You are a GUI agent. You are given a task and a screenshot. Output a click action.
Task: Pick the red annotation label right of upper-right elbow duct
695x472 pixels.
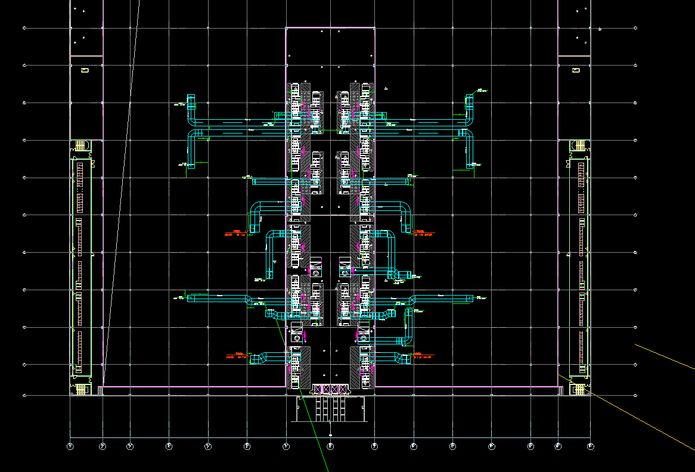pyautogui.click(x=424, y=233)
